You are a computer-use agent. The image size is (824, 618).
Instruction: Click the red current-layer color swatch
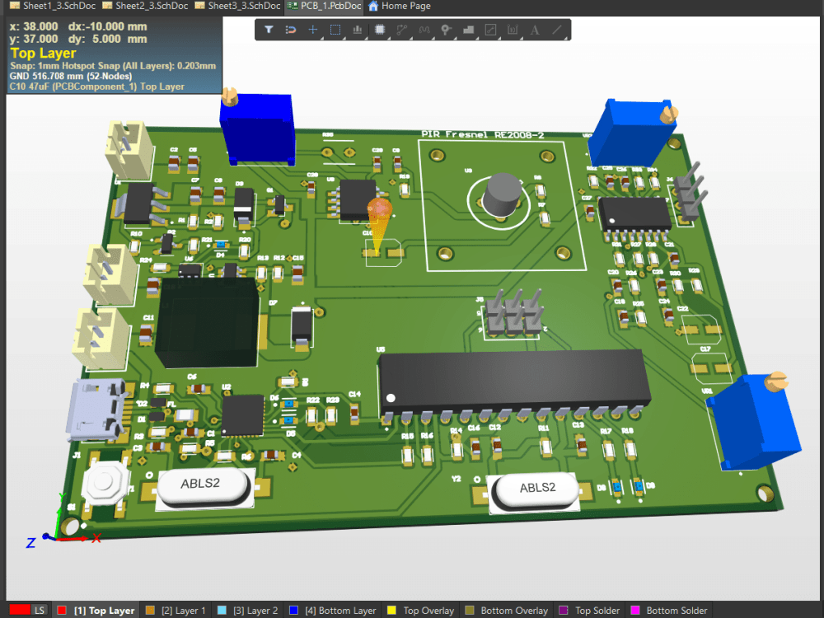click(x=20, y=610)
